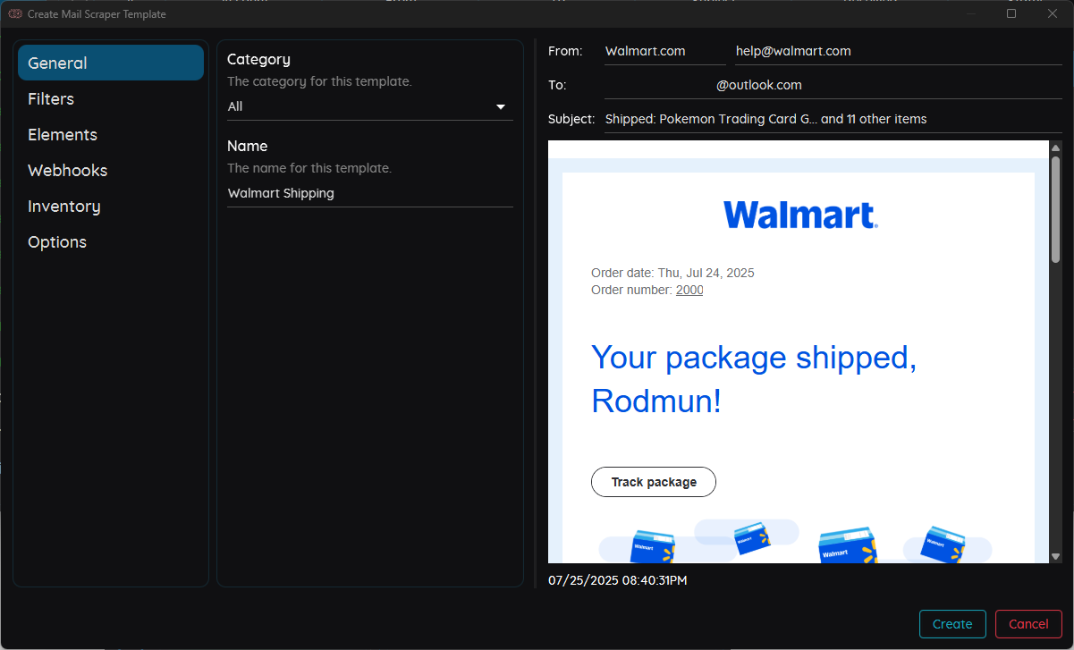Open the Webhooks section
Image resolution: width=1074 pixels, height=650 pixels.
tap(67, 171)
